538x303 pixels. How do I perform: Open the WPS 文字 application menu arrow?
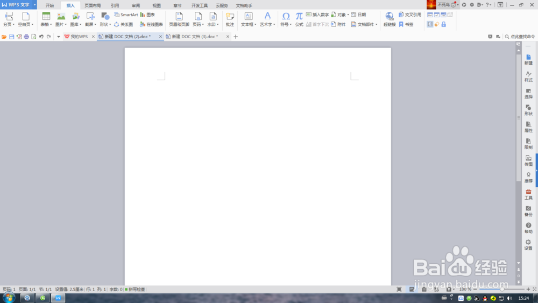(34, 5)
